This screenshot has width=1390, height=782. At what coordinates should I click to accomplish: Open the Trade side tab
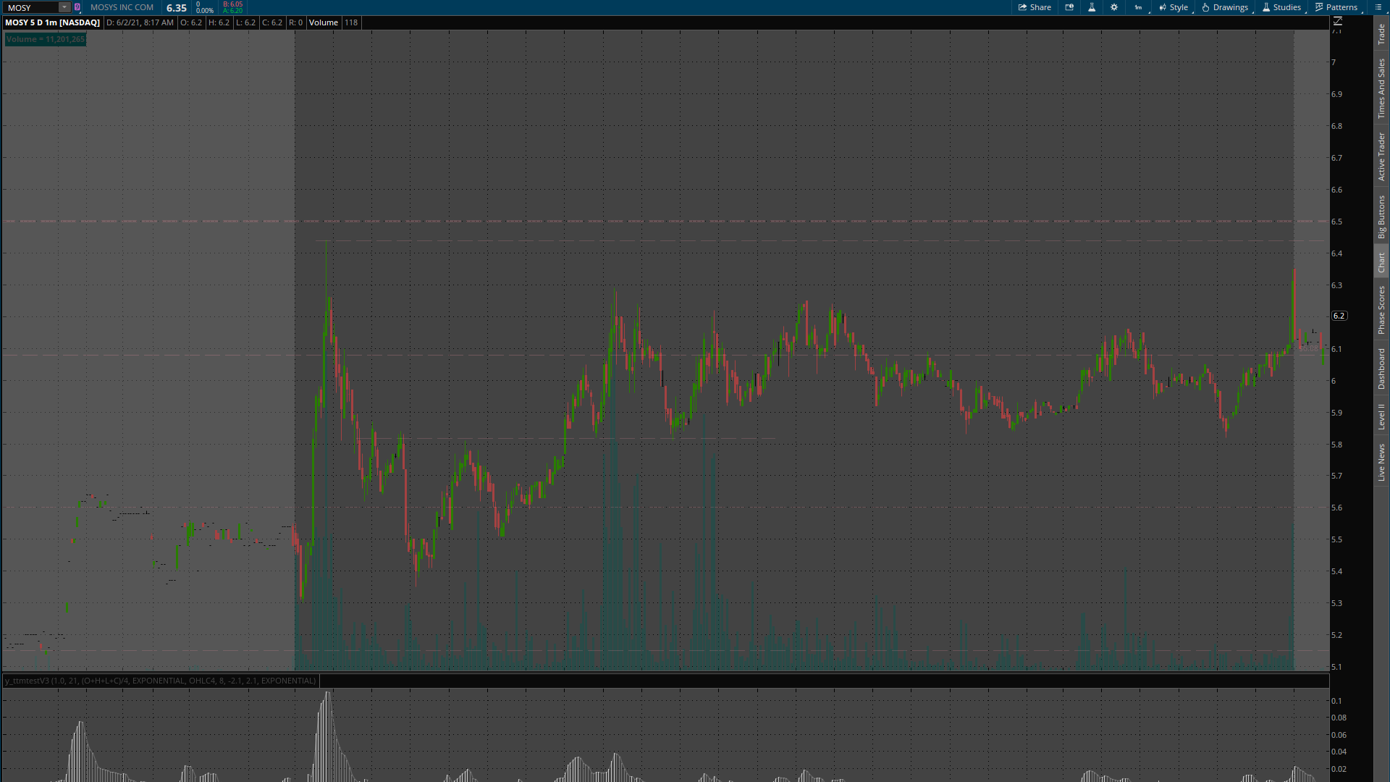[1381, 34]
